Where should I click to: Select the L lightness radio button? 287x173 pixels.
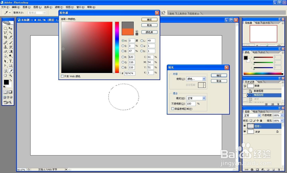(x=142, y=41)
